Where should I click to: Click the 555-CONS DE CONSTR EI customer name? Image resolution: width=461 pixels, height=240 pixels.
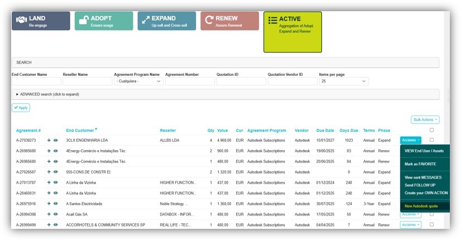(88, 172)
